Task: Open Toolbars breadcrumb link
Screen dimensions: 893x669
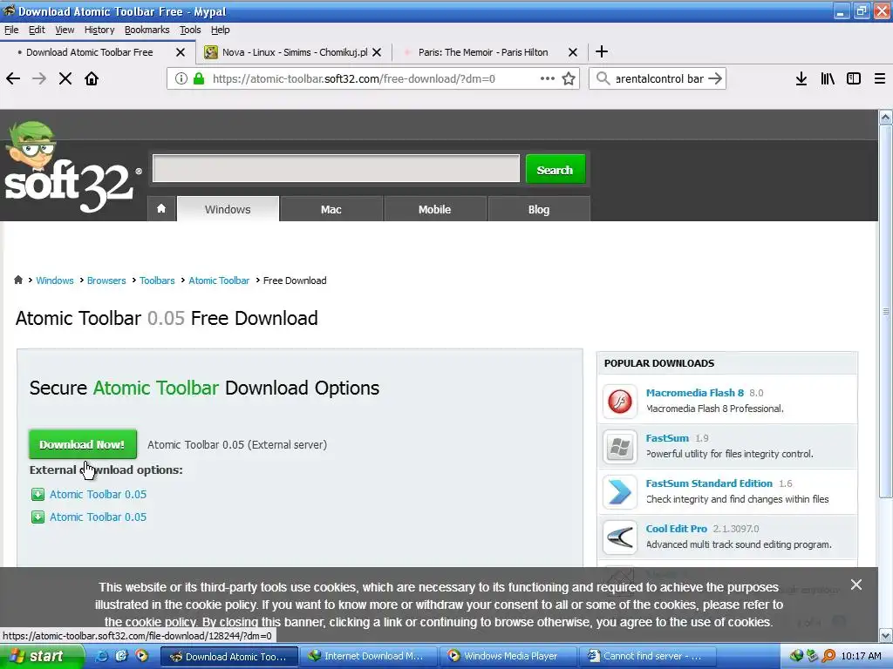Action: tap(157, 280)
